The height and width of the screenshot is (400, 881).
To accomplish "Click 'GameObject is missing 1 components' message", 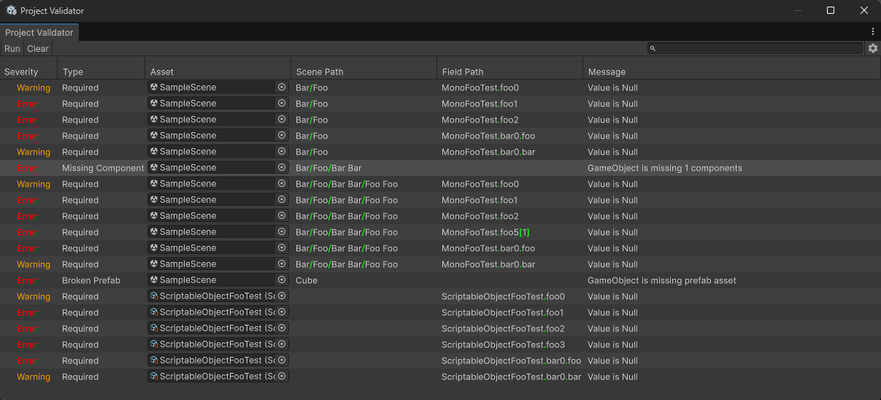I will (665, 168).
